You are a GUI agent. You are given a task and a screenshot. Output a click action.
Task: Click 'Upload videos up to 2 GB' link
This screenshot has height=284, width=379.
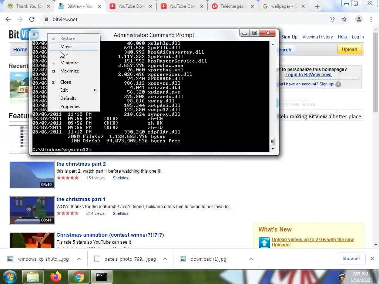click(x=312, y=242)
